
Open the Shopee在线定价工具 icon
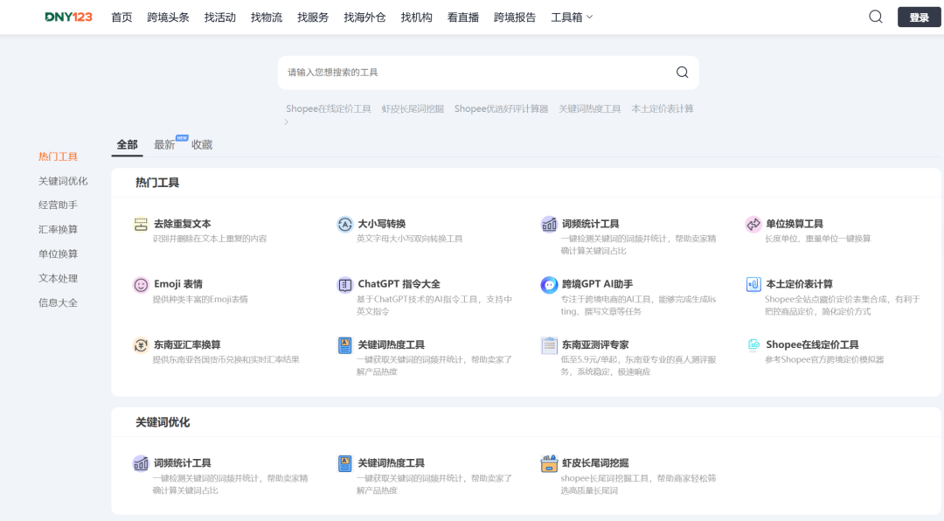pos(753,344)
